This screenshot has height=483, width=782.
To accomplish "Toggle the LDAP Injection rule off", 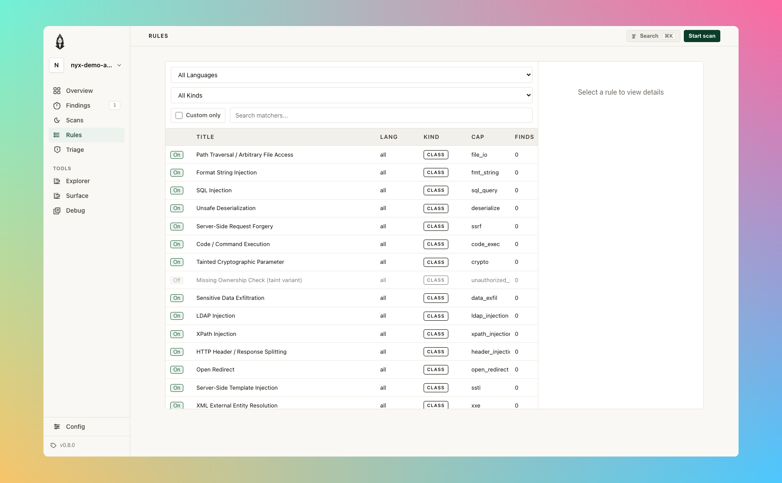I will (177, 316).
